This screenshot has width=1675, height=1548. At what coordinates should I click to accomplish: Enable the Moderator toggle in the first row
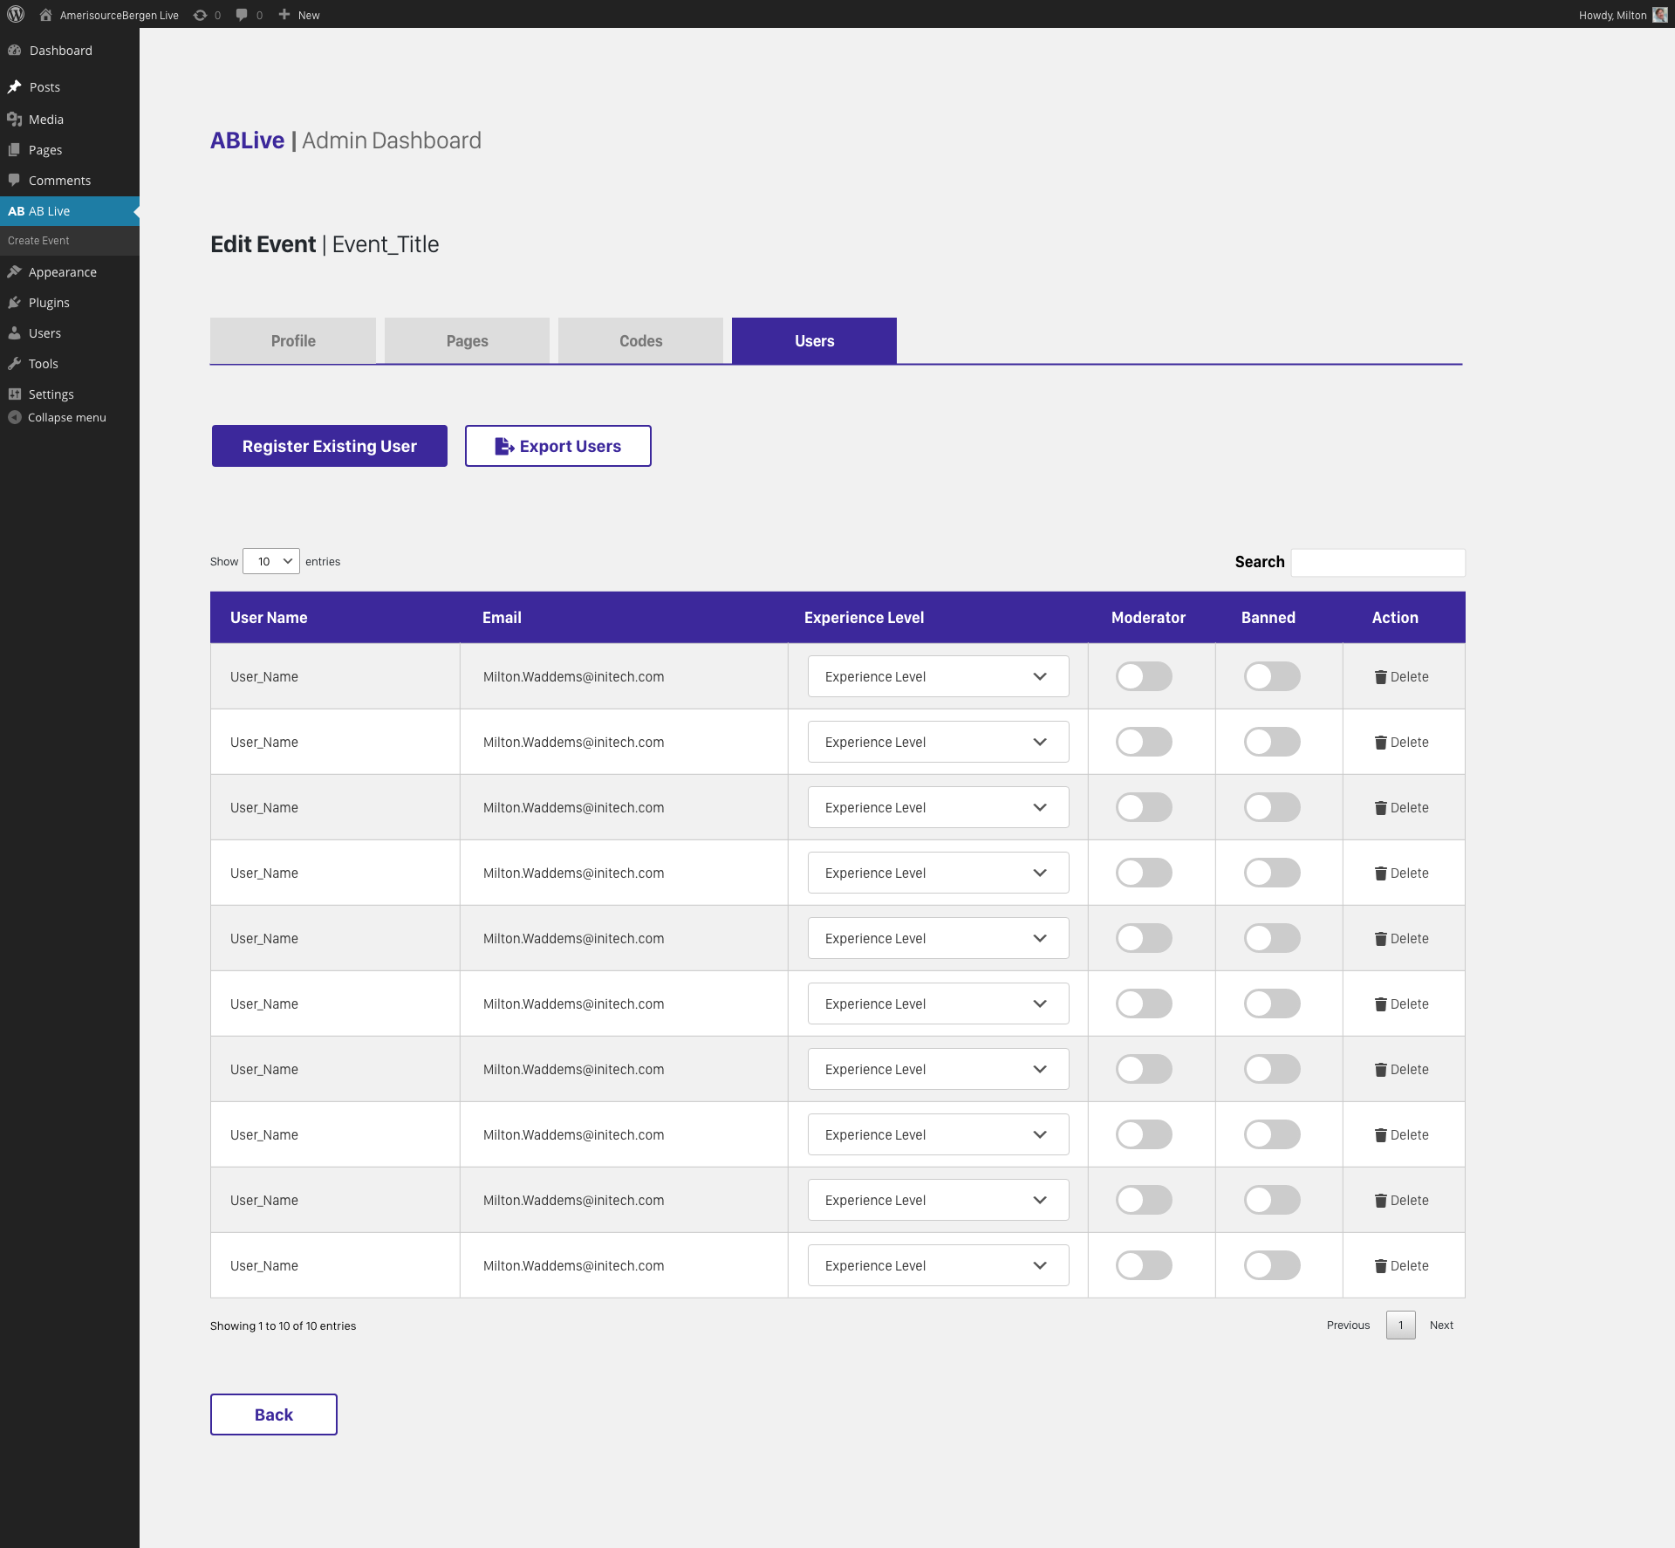click(1143, 676)
